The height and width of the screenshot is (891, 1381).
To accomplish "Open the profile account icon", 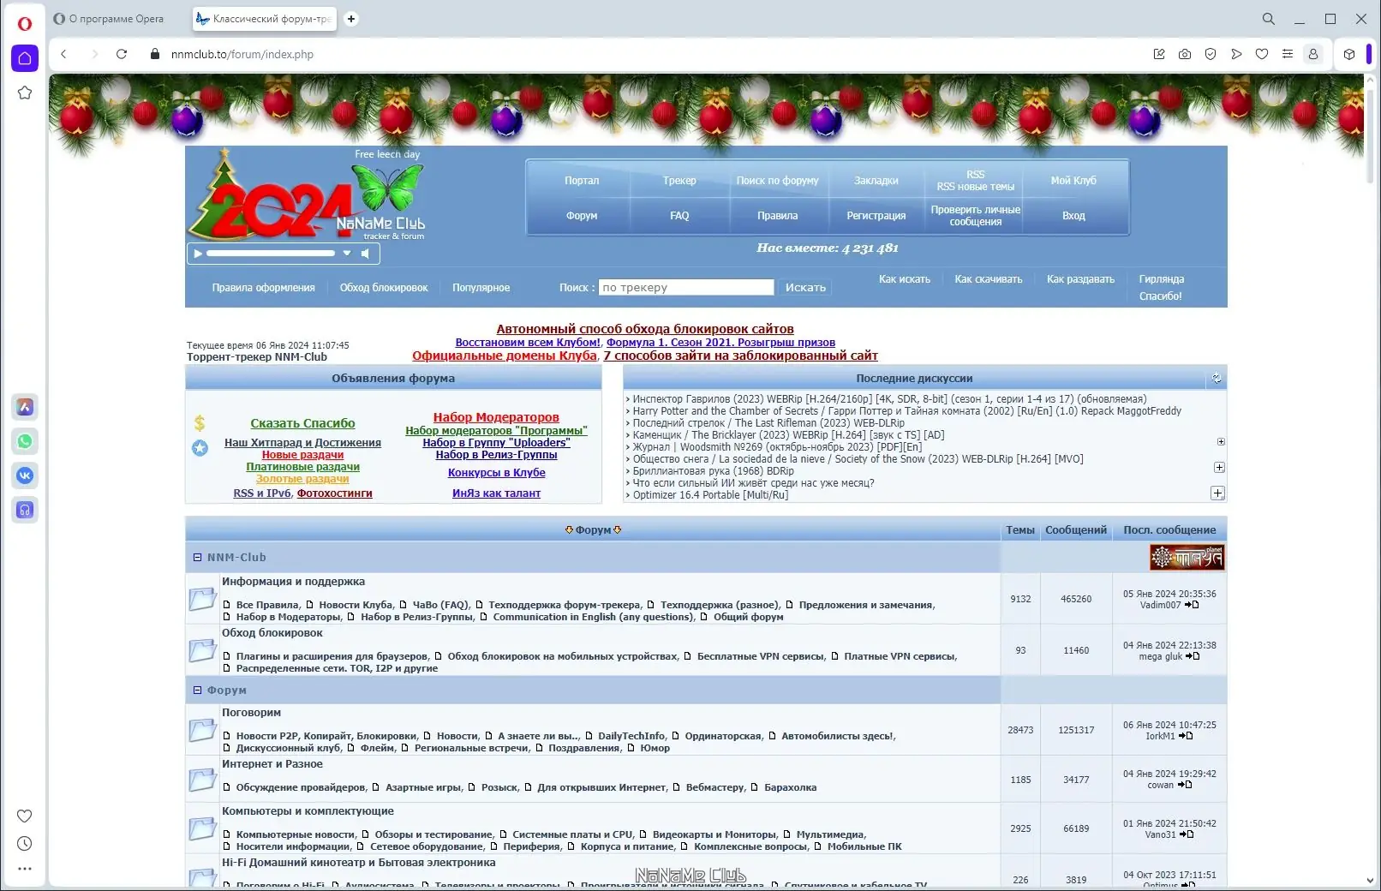I will point(1312,54).
